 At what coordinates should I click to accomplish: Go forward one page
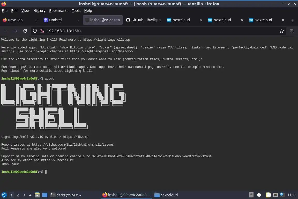pos(16,31)
